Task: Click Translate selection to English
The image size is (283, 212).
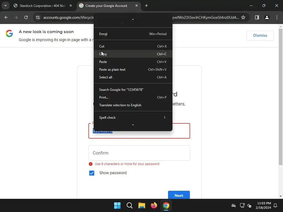Action: click(133, 105)
